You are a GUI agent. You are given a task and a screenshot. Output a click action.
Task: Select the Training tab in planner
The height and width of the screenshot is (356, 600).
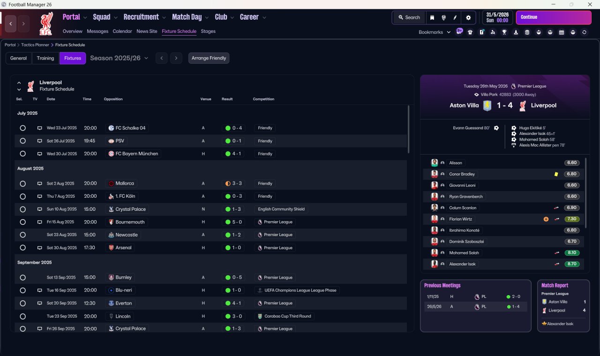tap(45, 58)
